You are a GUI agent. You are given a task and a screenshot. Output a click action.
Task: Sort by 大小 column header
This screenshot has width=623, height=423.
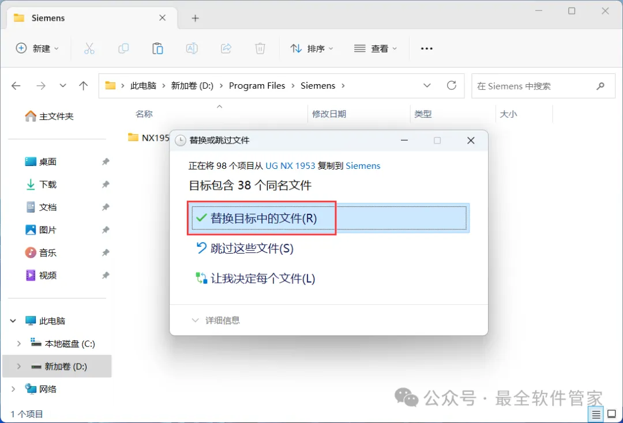tap(508, 114)
